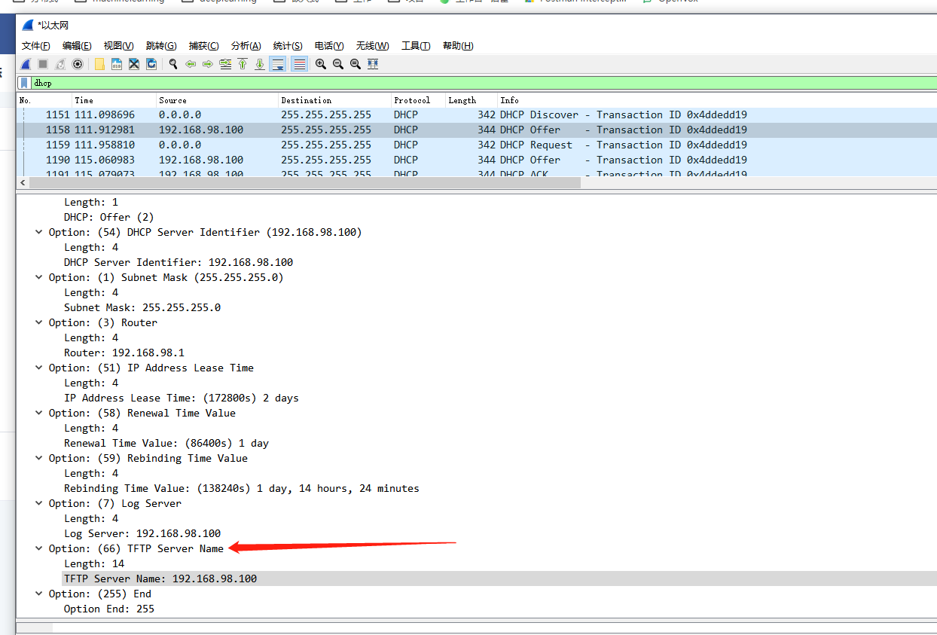The height and width of the screenshot is (635, 937).
Task: Collapse Option (59) Rebinding Time Value
Action: pos(38,458)
